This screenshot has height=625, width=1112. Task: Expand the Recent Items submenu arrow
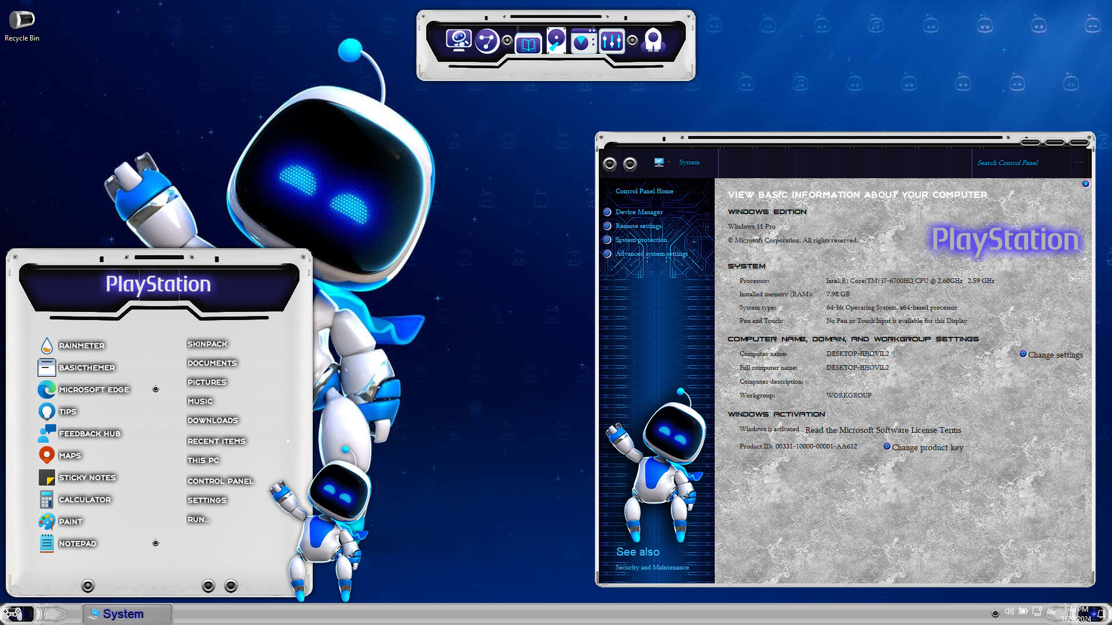288,441
